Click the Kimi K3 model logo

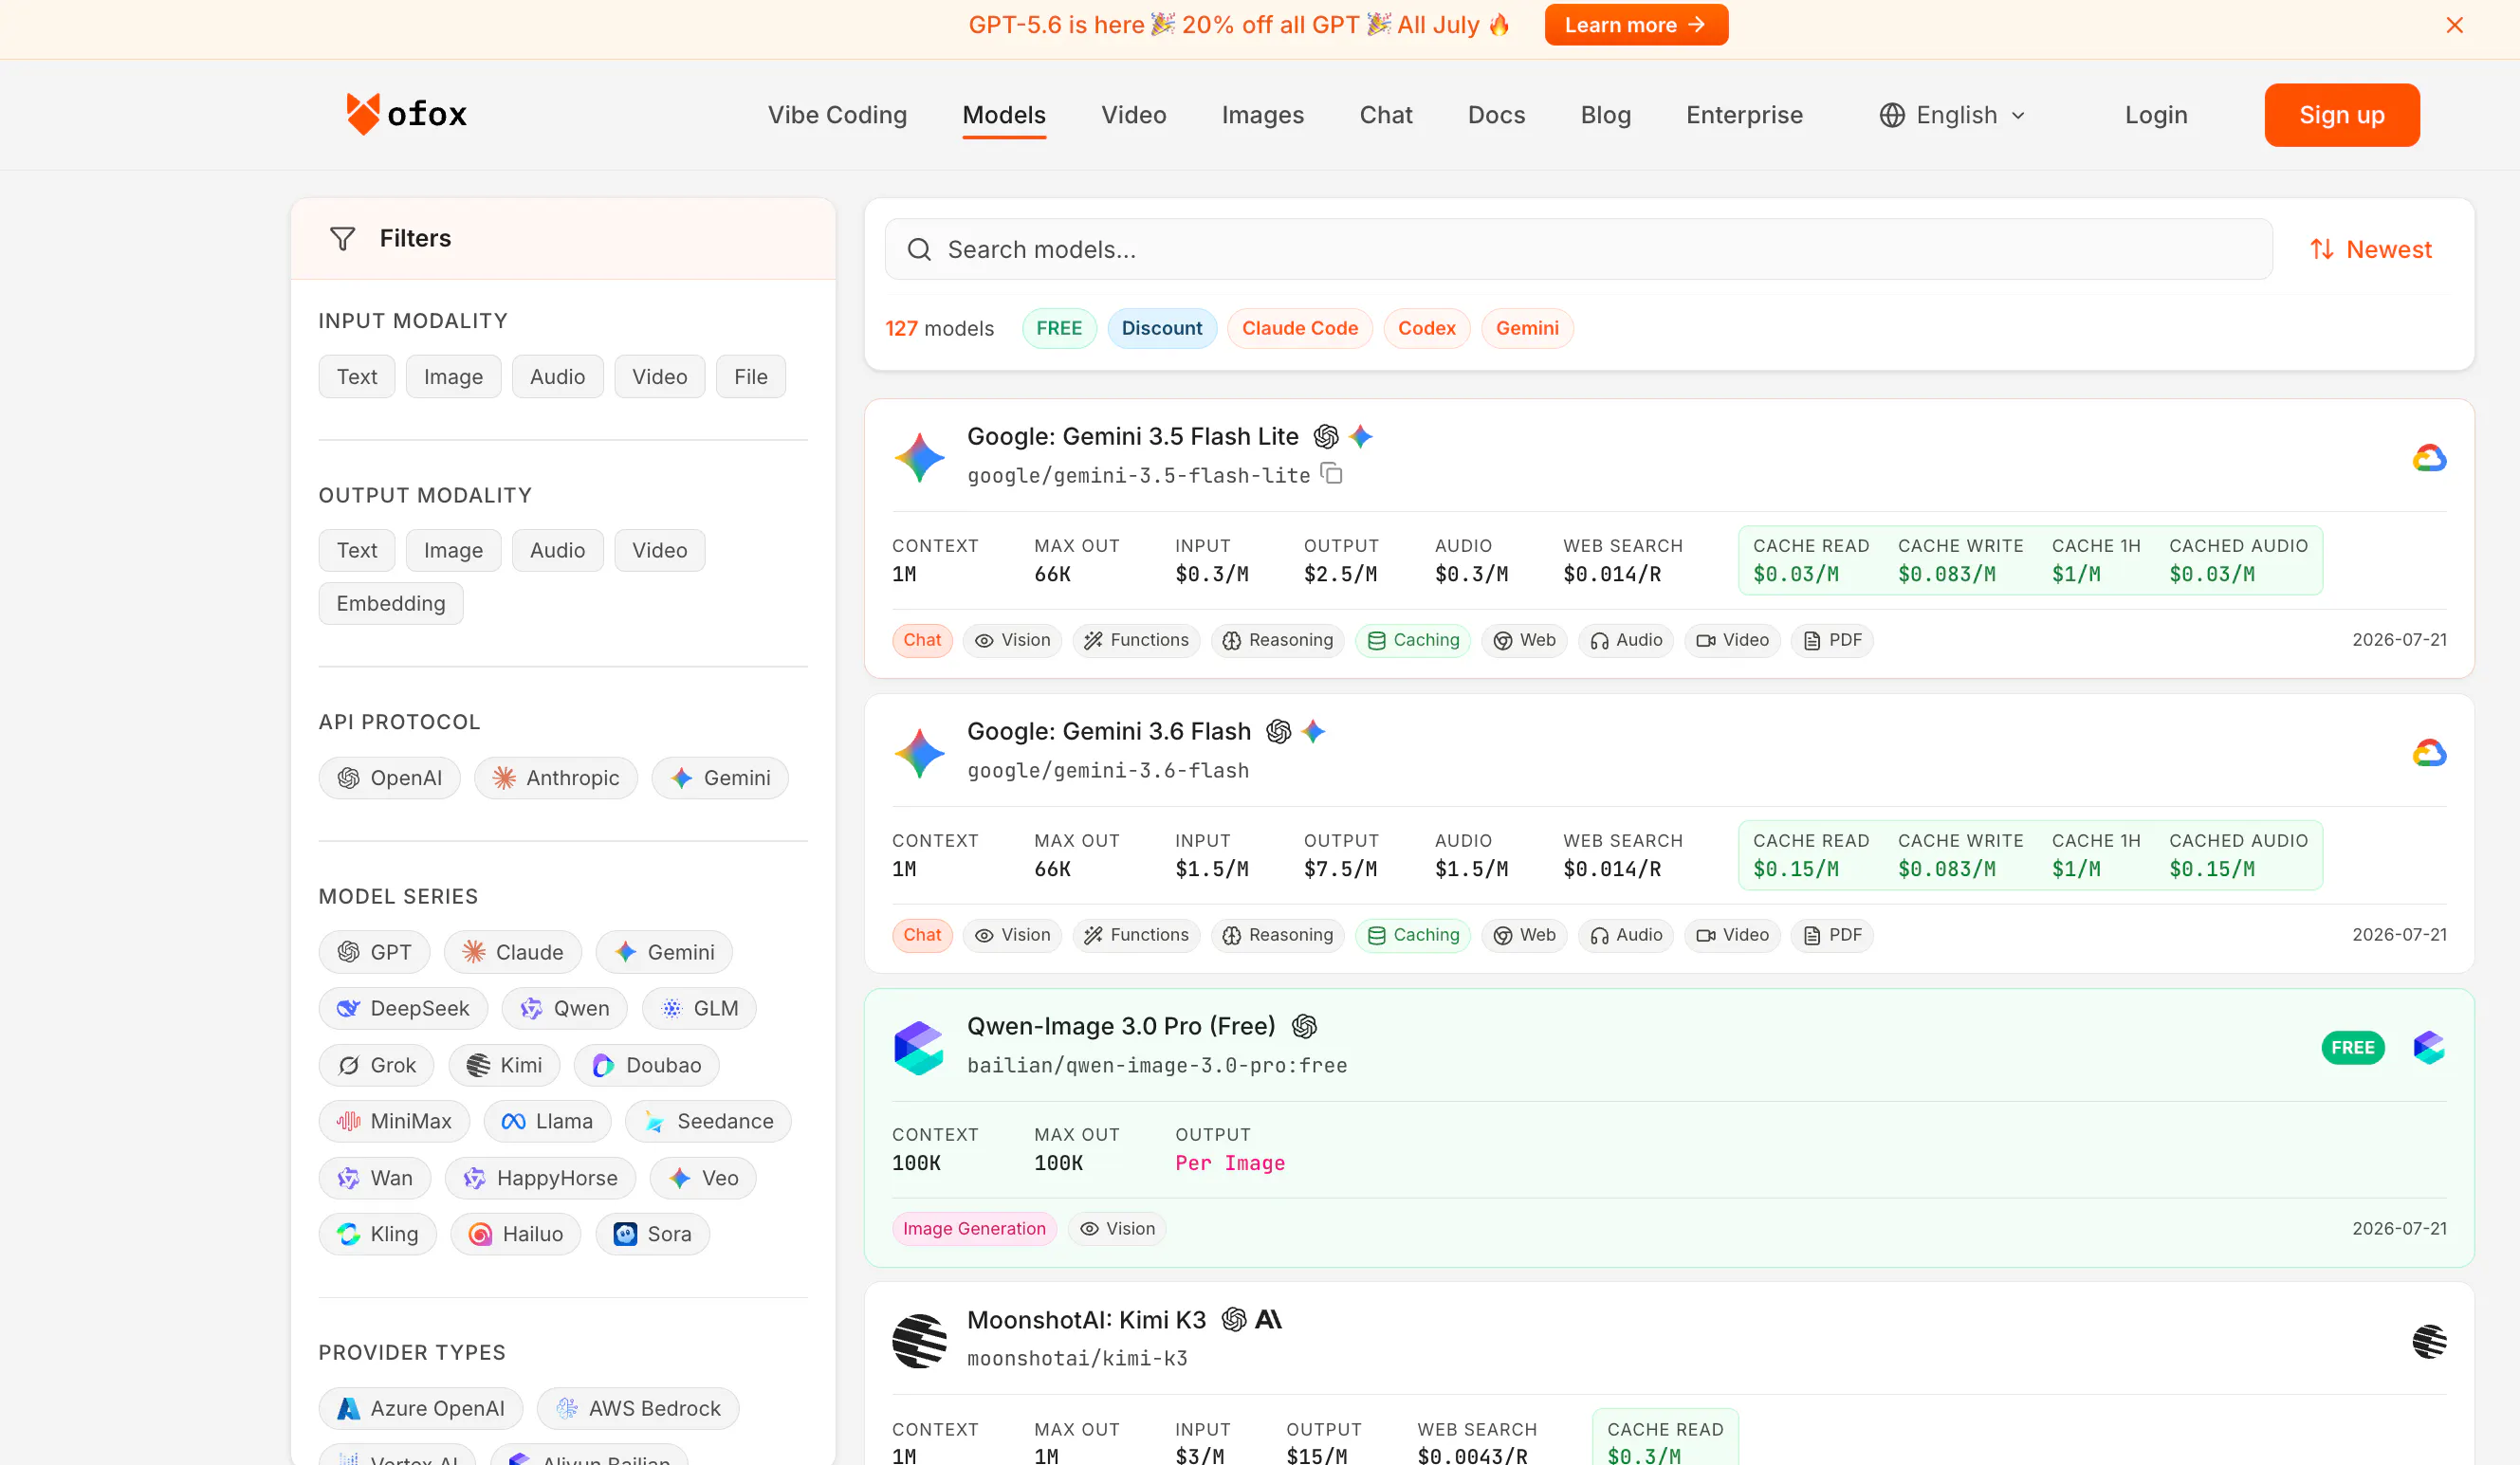tap(919, 1341)
